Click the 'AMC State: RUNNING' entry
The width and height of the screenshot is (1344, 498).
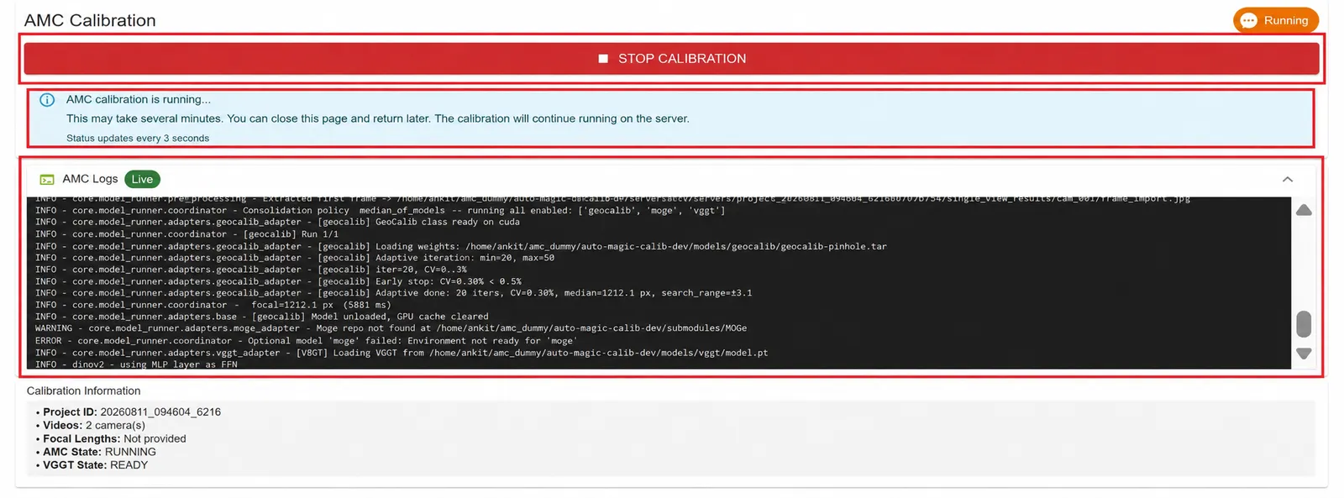tap(100, 452)
